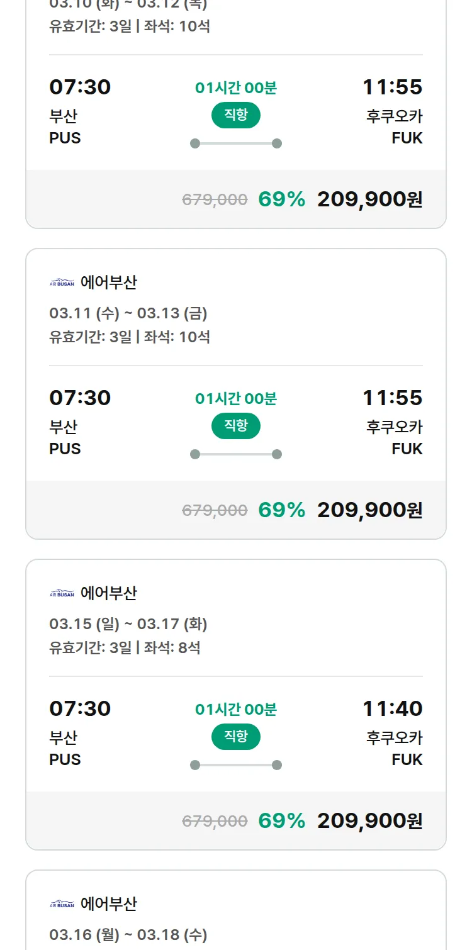
Task: Click the 에어부산 airline name on the 03.11 card
Action: 108,283
